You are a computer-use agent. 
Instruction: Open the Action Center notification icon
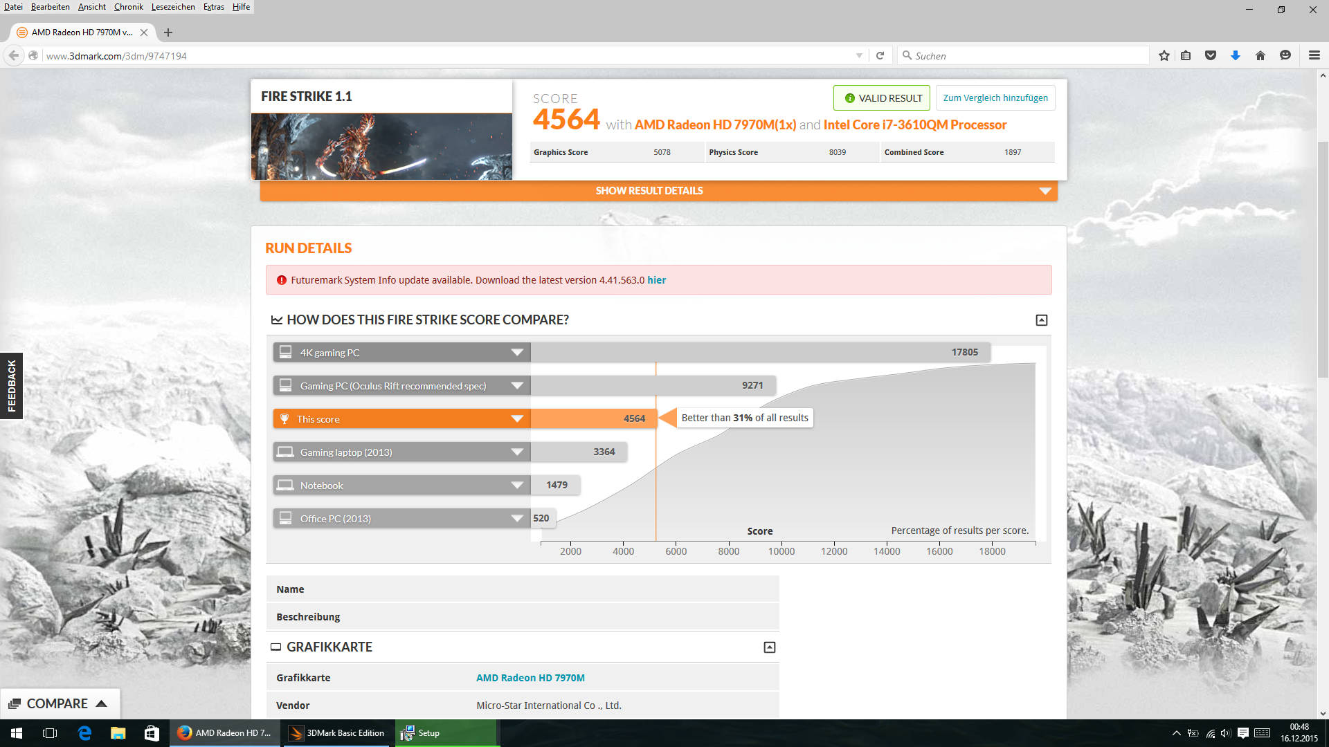(1243, 733)
